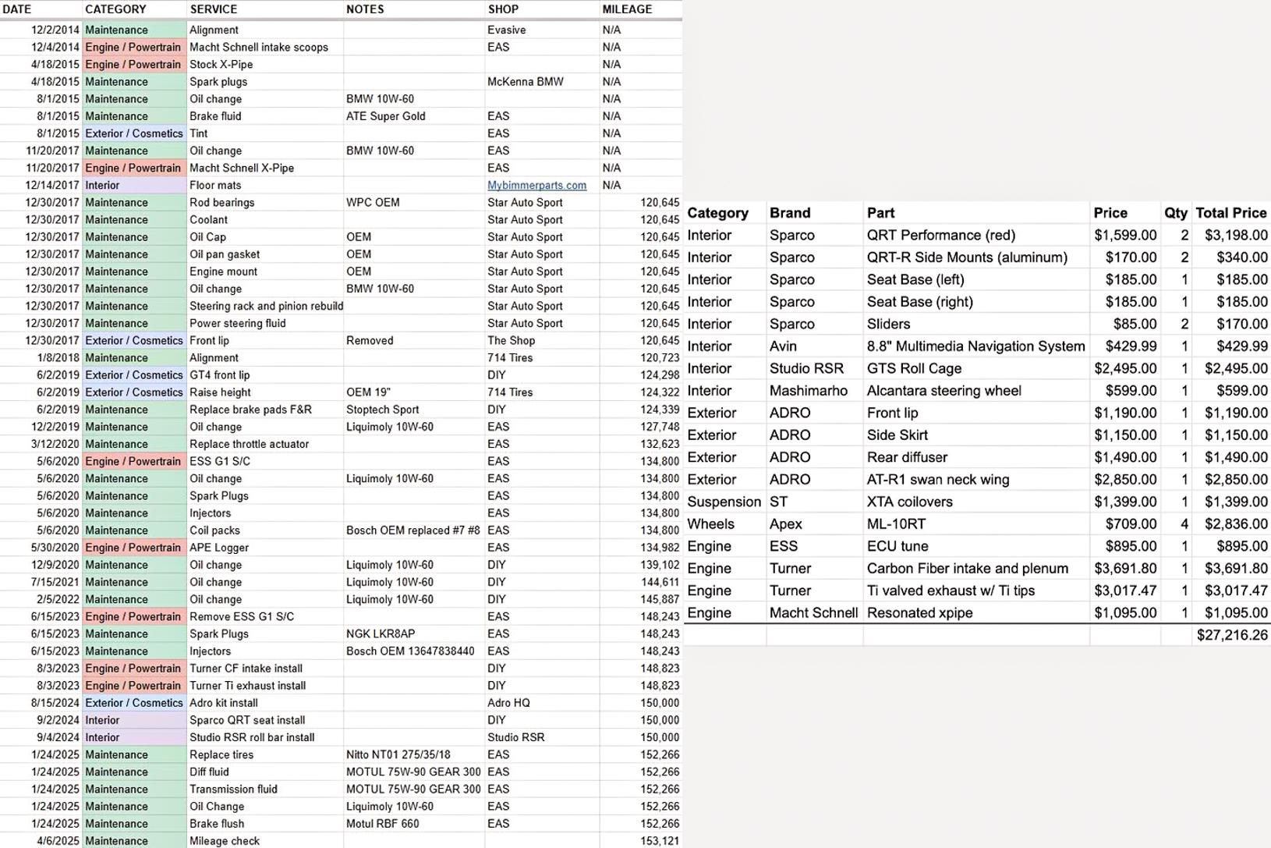Viewport: 1271px width, 848px height.
Task: Click the 'Floor mats' service cell
Action: (265, 186)
